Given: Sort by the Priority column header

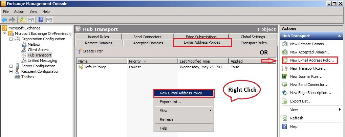Looking at the screenshot, I should pos(152,61).
